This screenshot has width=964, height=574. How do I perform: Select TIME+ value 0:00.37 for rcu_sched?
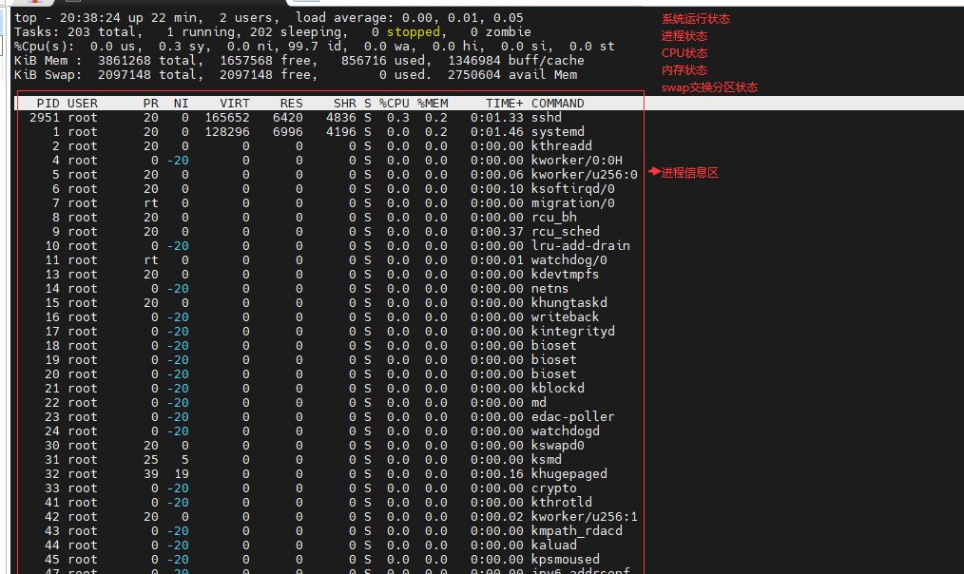[497, 231]
